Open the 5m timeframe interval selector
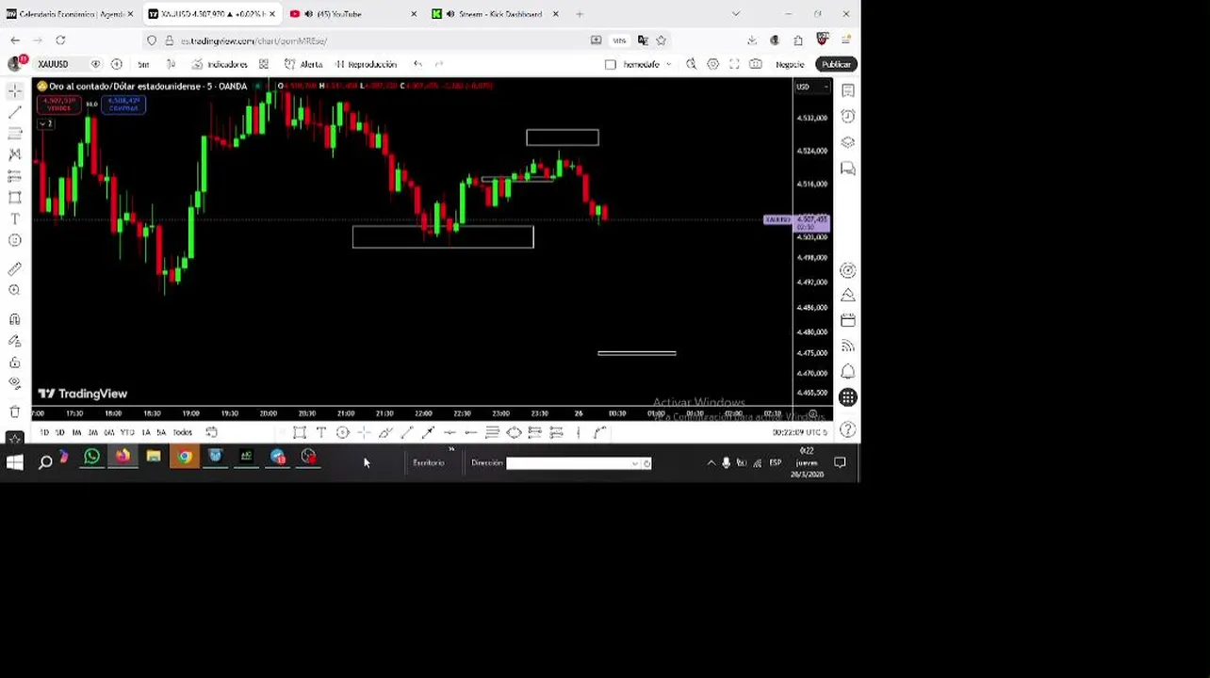Image resolution: width=1210 pixels, height=678 pixels. (143, 64)
